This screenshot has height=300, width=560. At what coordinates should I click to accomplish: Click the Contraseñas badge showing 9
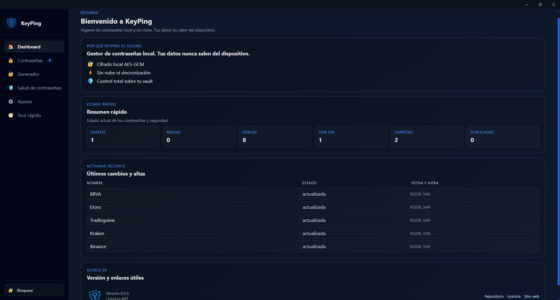click(x=50, y=60)
